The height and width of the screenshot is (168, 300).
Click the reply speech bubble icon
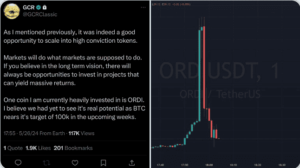pyautogui.click(x=18, y=162)
